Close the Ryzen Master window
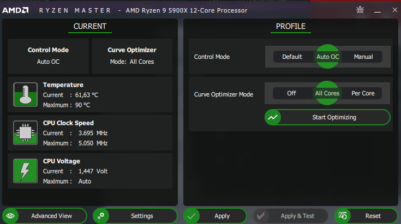 (x=395, y=10)
